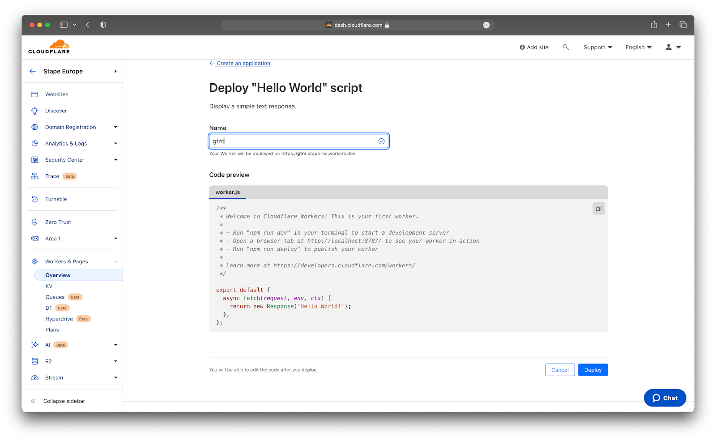The height and width of the screenshot is (441, 716).
Task: Expand the Domain Registration section
Action: [115, 127]
